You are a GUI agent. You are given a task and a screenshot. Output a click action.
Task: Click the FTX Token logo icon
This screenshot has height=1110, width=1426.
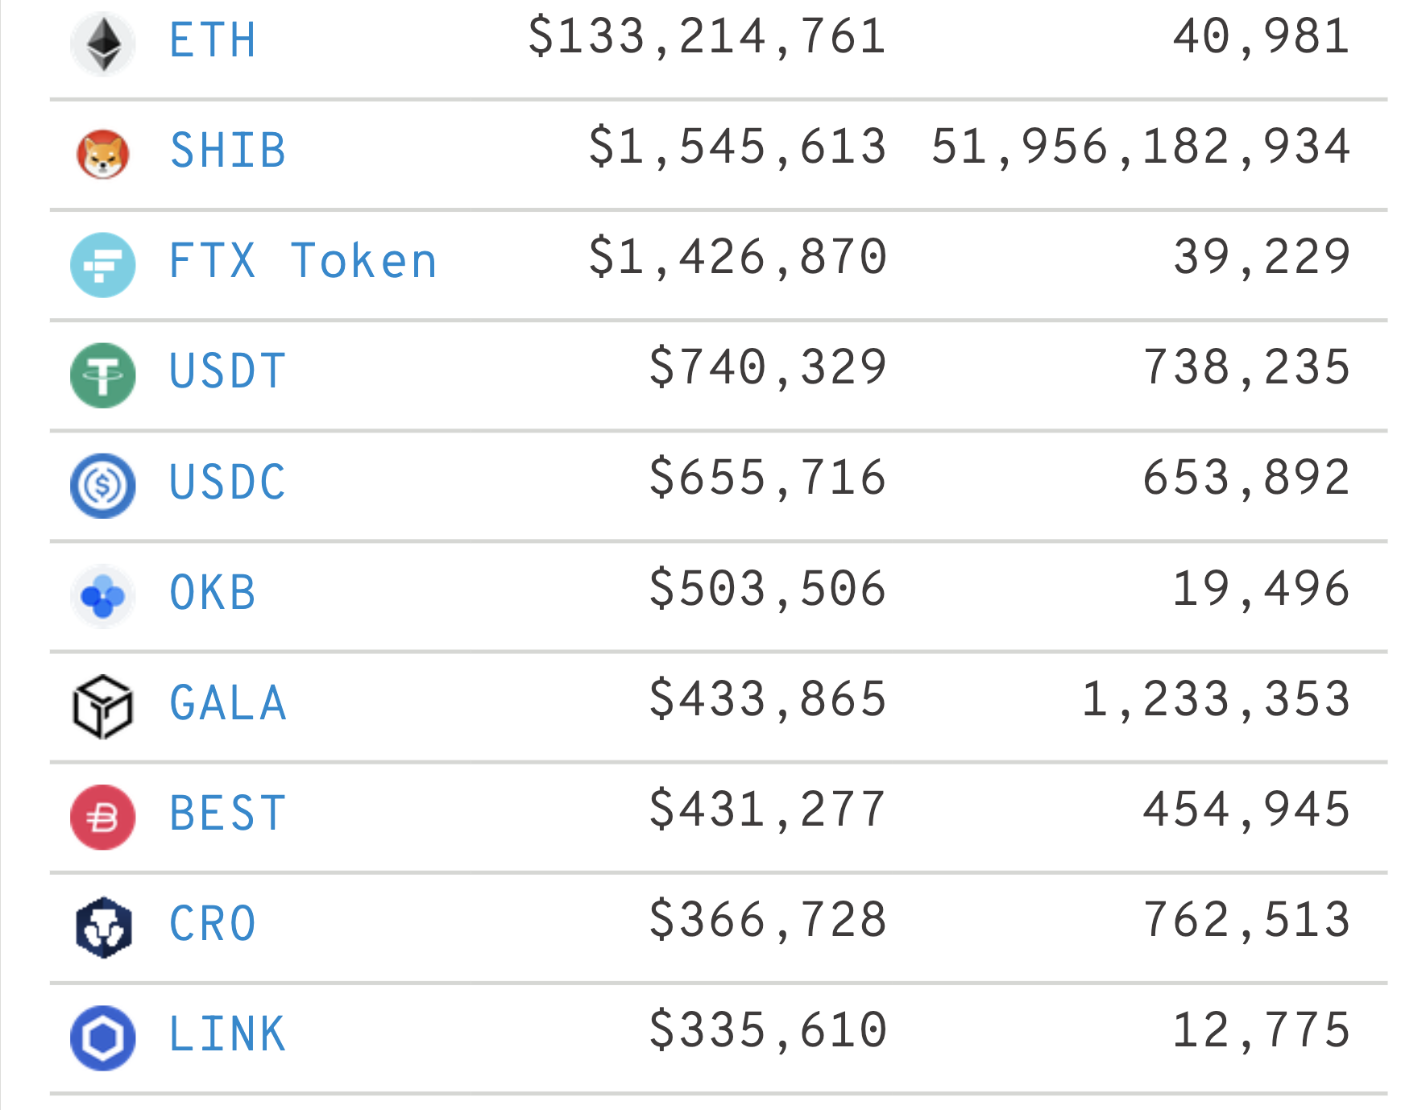click(103, 264)
